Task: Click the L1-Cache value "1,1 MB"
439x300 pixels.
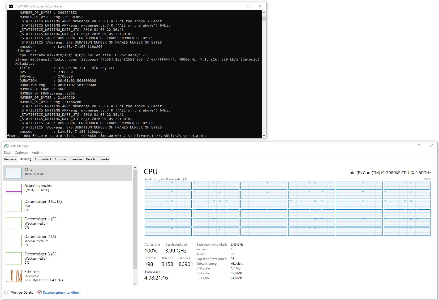Action: [x=236, y=268]
